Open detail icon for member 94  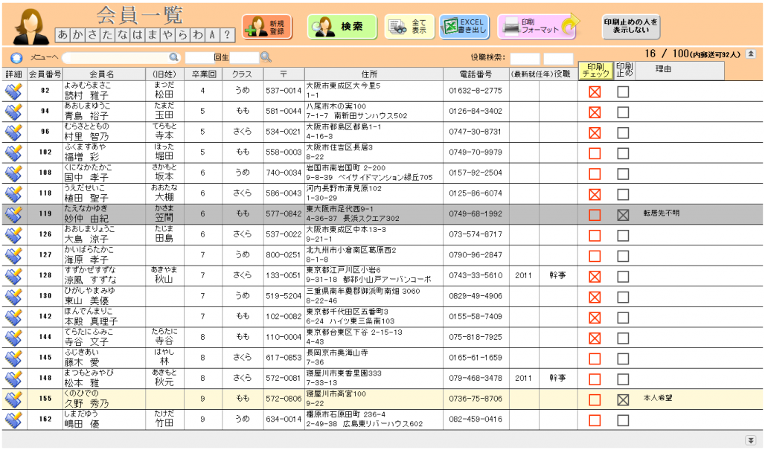point(13,112)
